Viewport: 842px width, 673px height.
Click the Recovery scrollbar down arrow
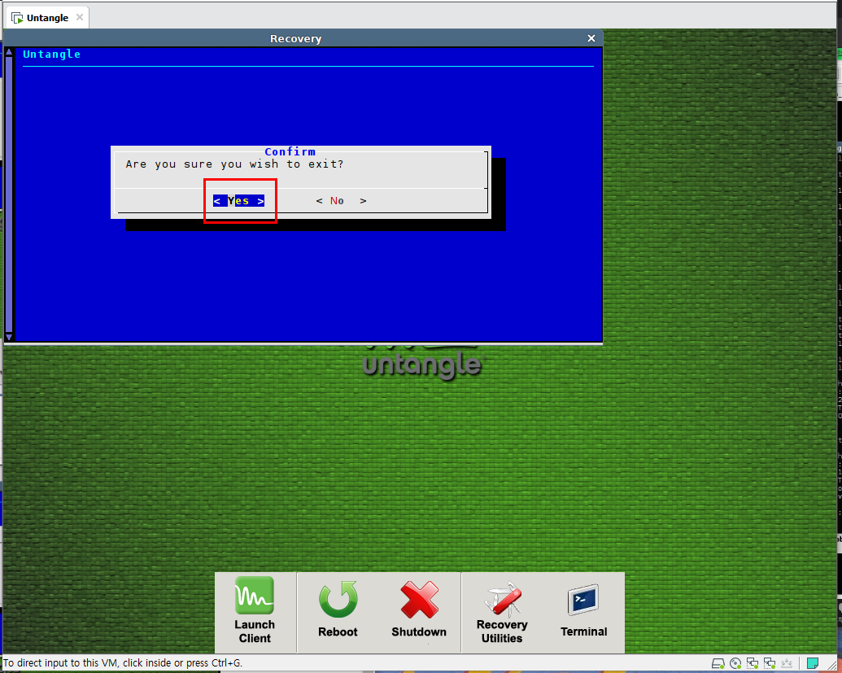click(x=9, y=337)
